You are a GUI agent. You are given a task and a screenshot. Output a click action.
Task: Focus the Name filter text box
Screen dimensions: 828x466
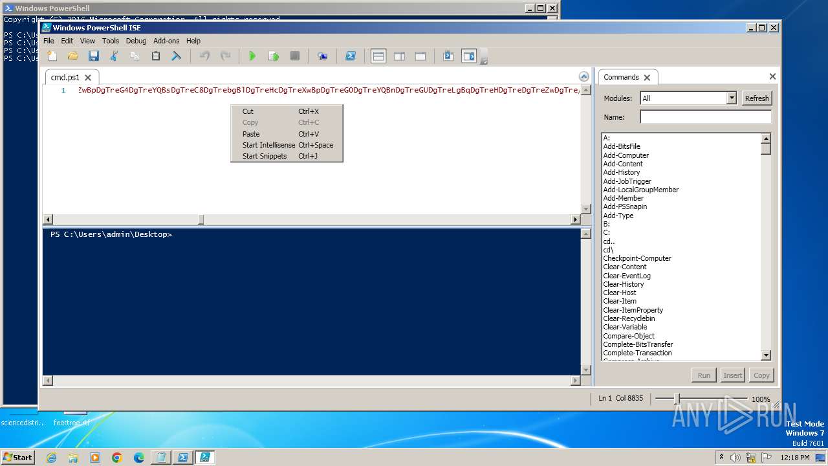tap(706, 117)
